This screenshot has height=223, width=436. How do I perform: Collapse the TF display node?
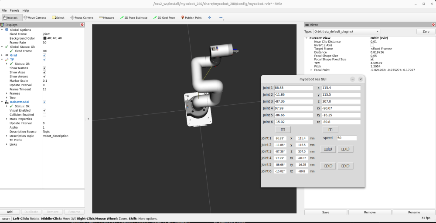(2, 60)
